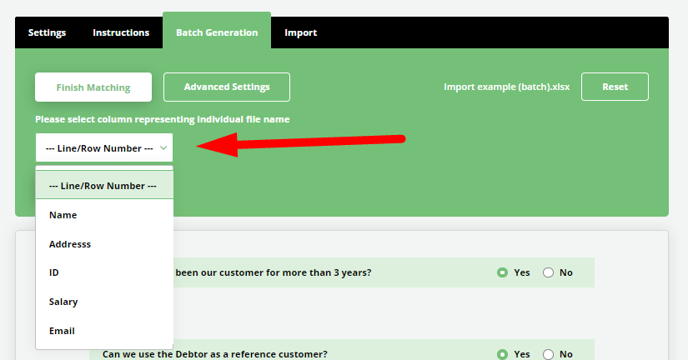The image size is (688, 360).
Task: Select the ID column option
Action: 54,272
